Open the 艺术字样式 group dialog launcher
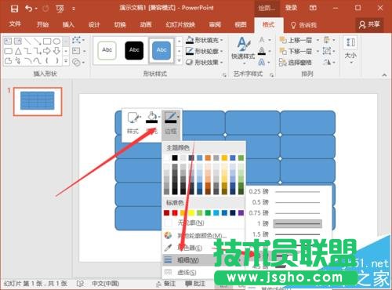Viewport: 392px width, 290px height. click(271, 75)
